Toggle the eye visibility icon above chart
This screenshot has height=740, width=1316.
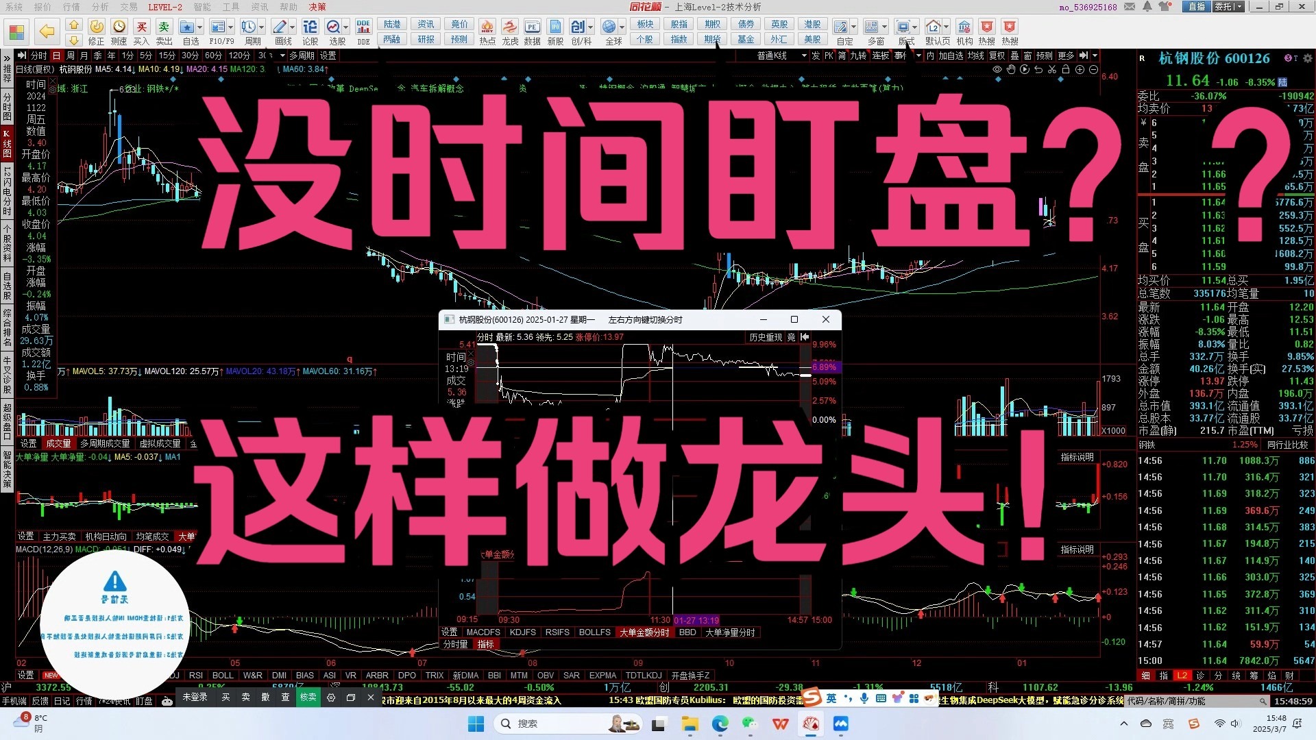pyautogui.click(x=997, y=69)
